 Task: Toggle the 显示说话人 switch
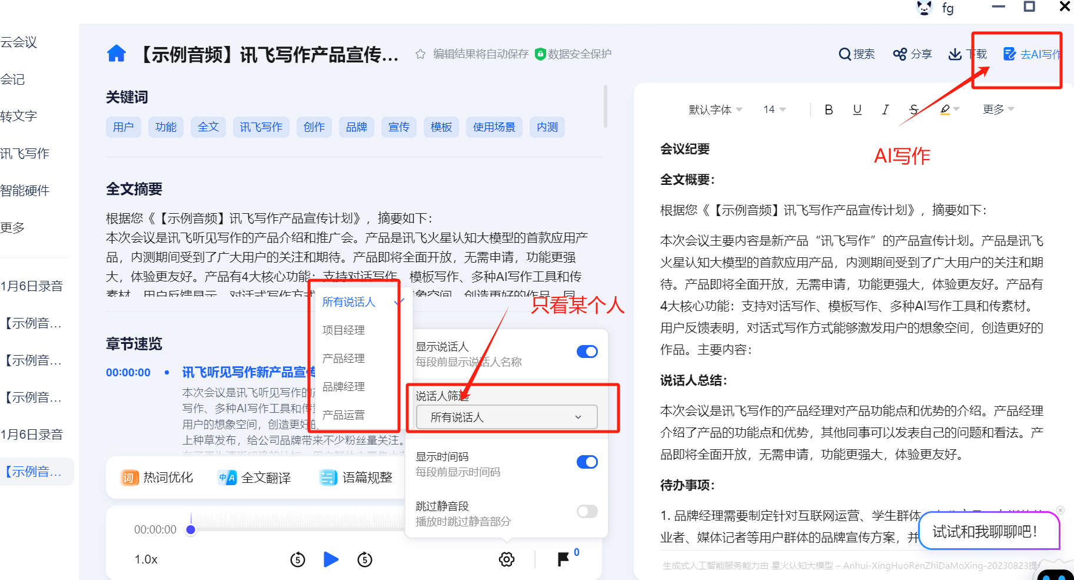[x=587, y=352]
